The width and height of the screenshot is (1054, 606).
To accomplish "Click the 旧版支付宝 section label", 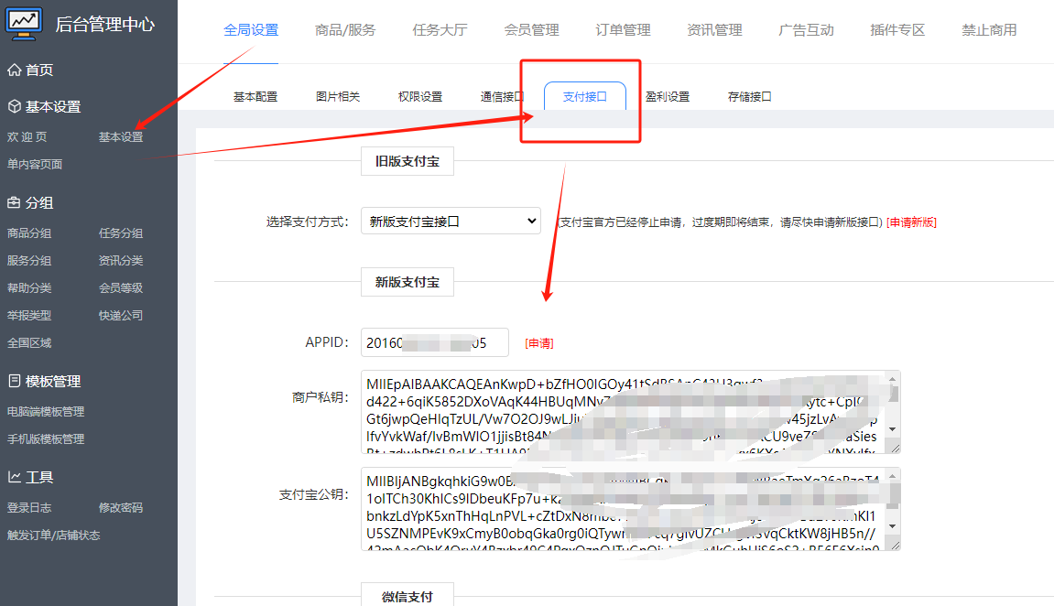I will (407, 161).
